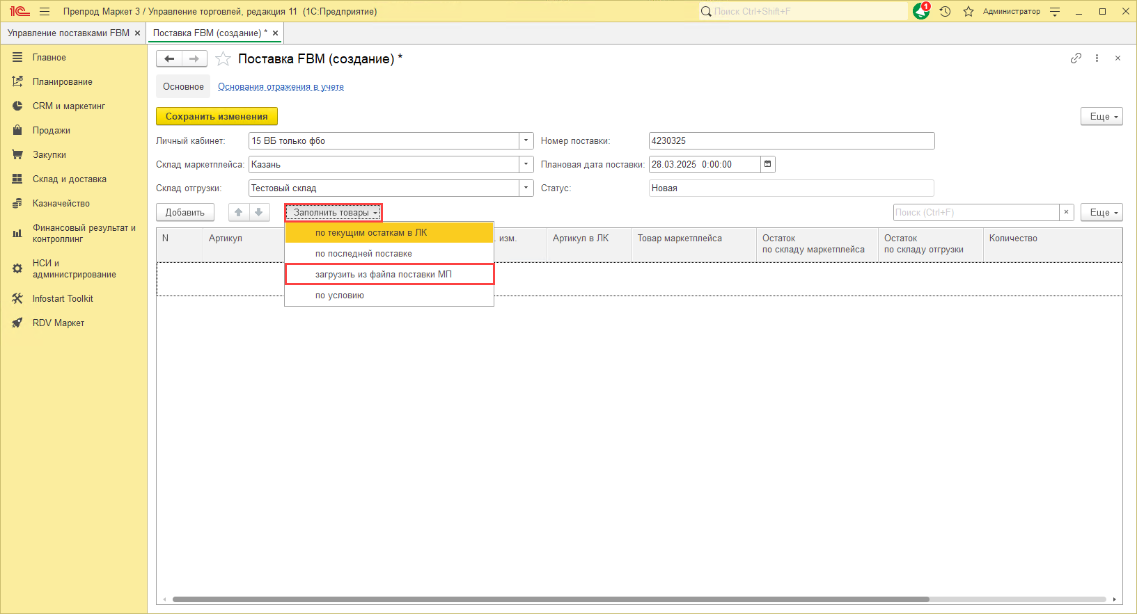The height and width of the screenshot is (614, 1137).
Task: Expand the Склад отгрузки dropdown
Action: pos(526,188)
